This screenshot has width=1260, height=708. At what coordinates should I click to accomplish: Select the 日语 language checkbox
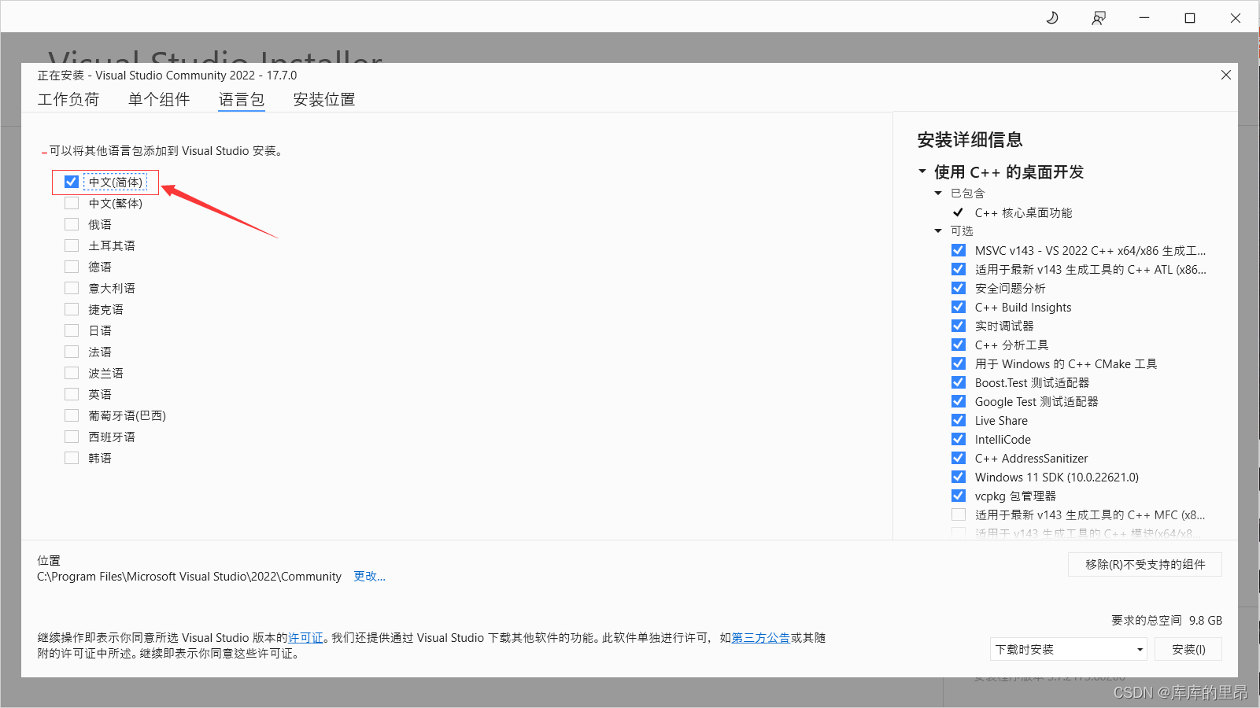72,330
